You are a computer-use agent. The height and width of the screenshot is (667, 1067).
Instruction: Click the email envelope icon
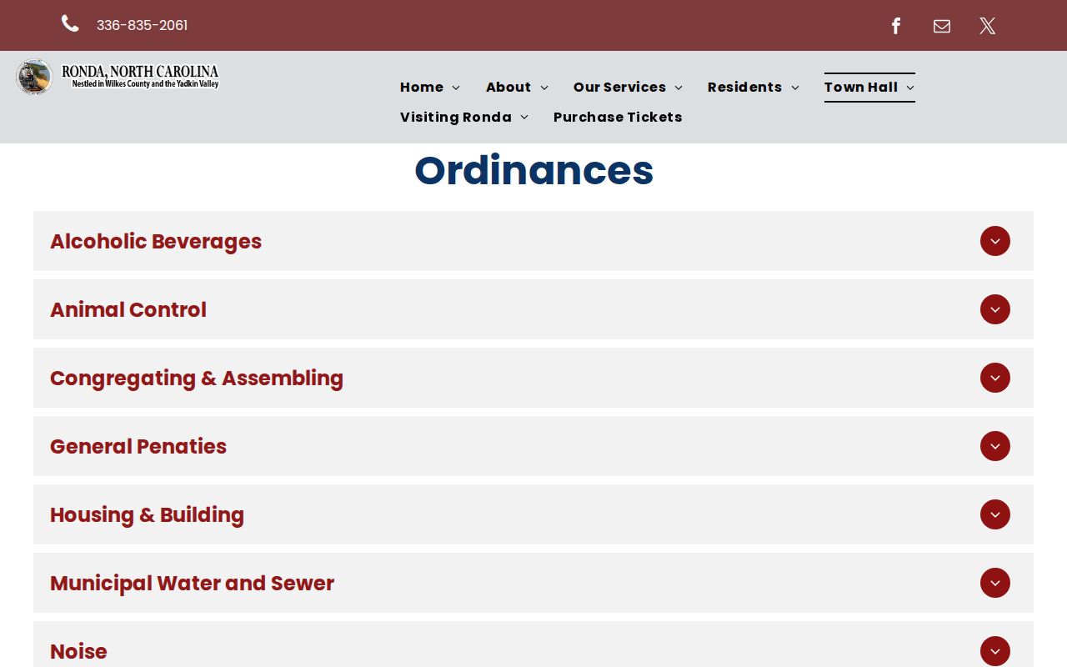click(x=942, y=26)
